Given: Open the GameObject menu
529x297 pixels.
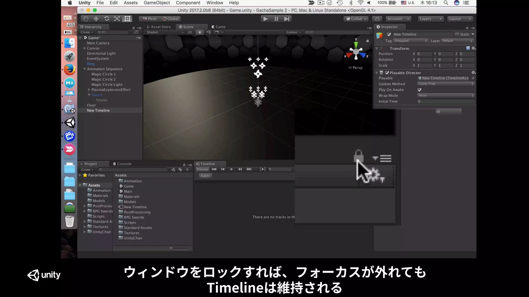Looking at the screenshot, I should click(157, 3).
